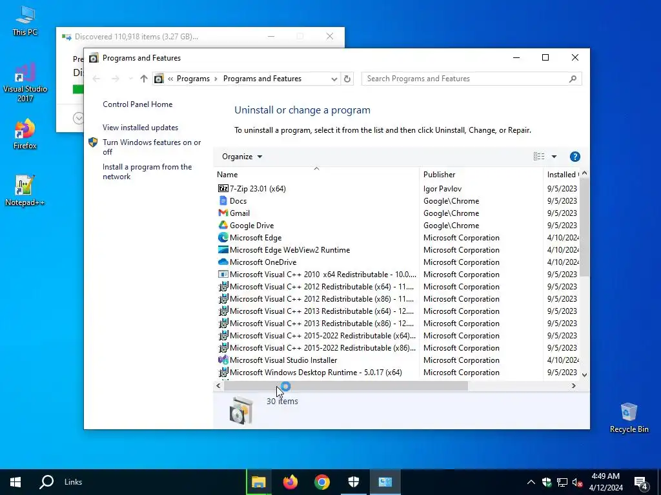Expand the view options dropdown arrow
Image resolution: width=661 pixels, height=495 pixels.
click(x=554, y=157)
